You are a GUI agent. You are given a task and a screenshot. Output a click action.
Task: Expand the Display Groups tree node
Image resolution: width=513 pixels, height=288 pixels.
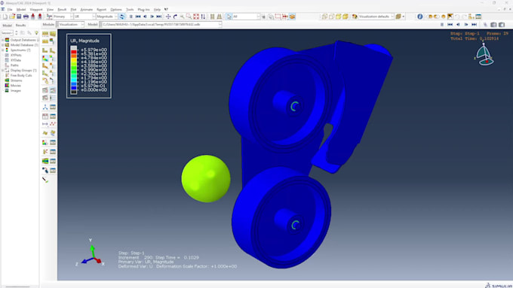click(x=3, y=71)
